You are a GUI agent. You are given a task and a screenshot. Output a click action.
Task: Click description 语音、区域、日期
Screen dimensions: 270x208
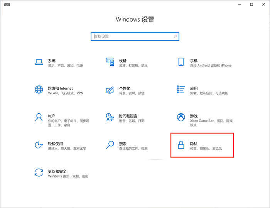132,121
